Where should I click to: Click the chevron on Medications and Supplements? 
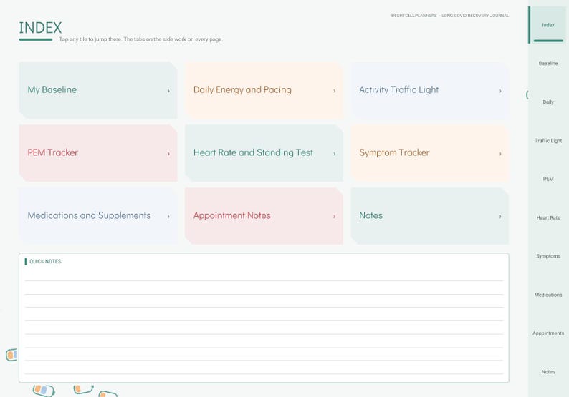pos(168,217)
